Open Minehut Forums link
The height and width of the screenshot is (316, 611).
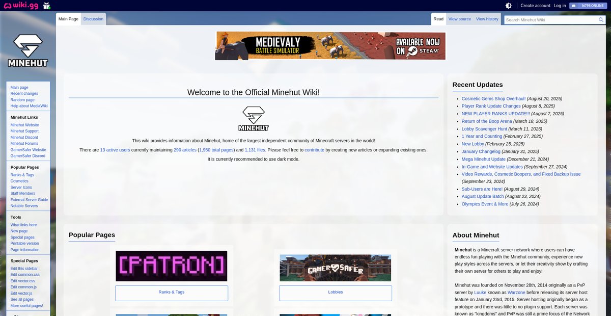tap(24, 144)
